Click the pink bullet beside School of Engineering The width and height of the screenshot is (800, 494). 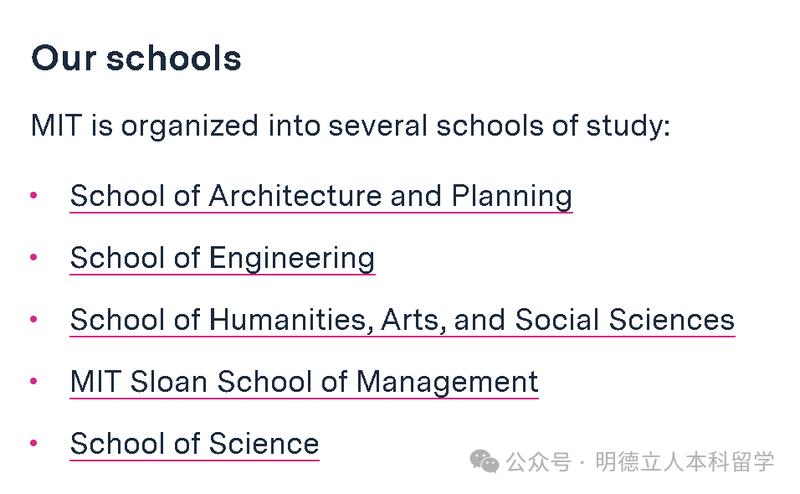coord(34,258)
